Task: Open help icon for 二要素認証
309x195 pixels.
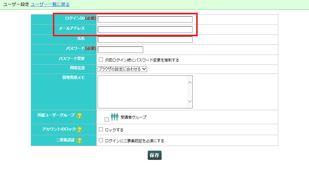Action: 79,140
